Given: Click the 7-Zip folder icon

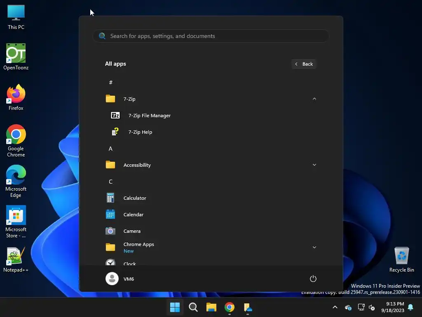Looking at the screenshot, I should [110, 99].
